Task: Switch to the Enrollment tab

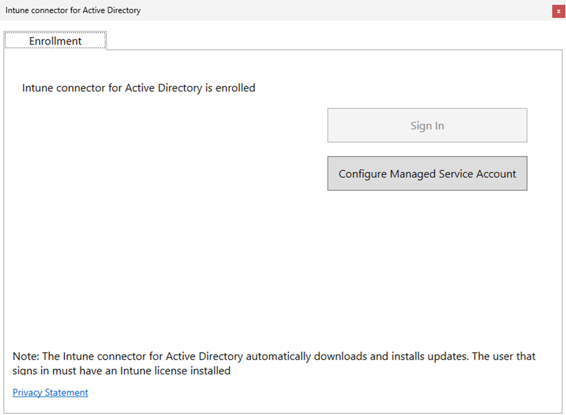Action: coord(55,41)
